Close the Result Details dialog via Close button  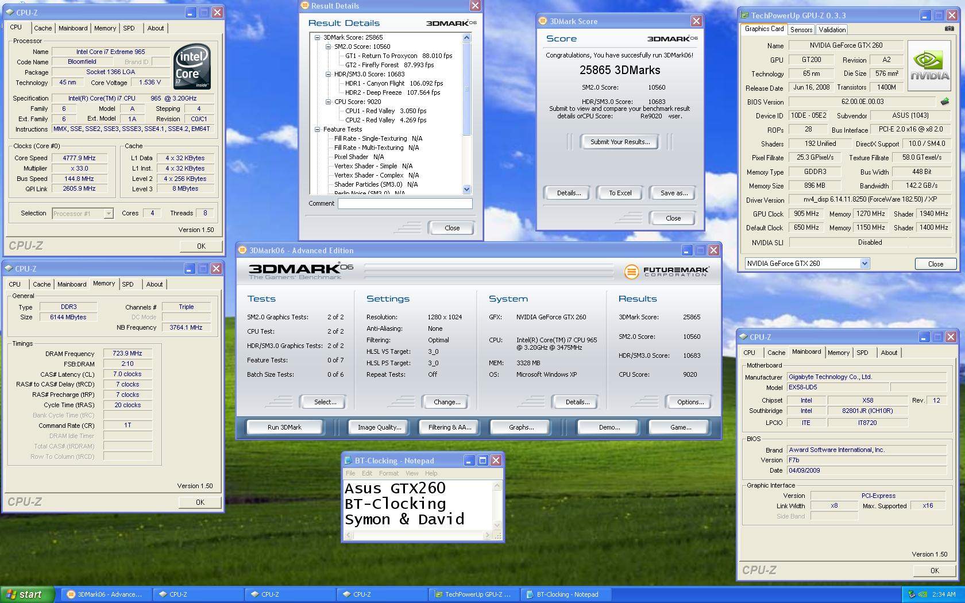tap(452, 228)
